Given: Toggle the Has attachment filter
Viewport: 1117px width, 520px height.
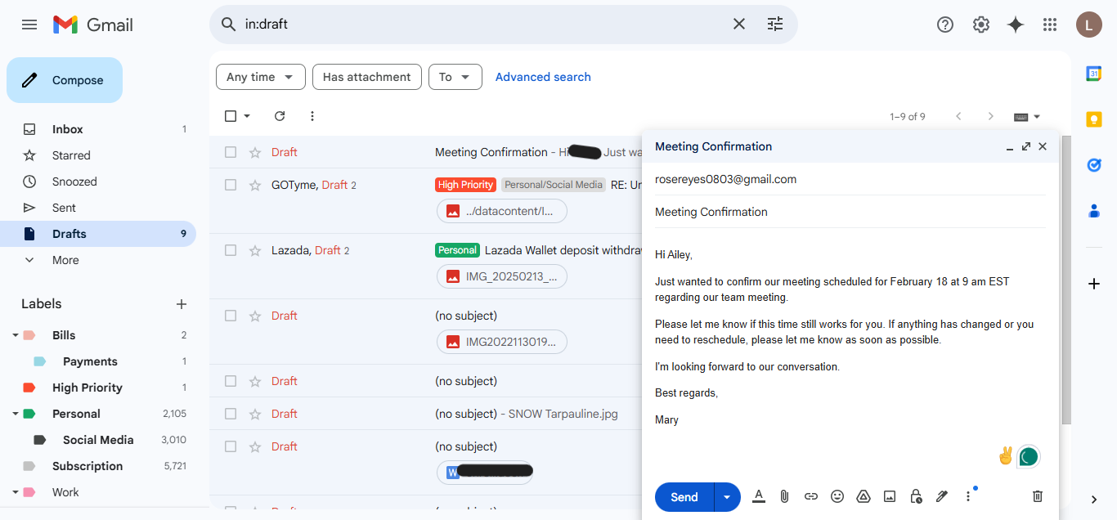Looking at the screenshot, I should (x=367, y=77).
